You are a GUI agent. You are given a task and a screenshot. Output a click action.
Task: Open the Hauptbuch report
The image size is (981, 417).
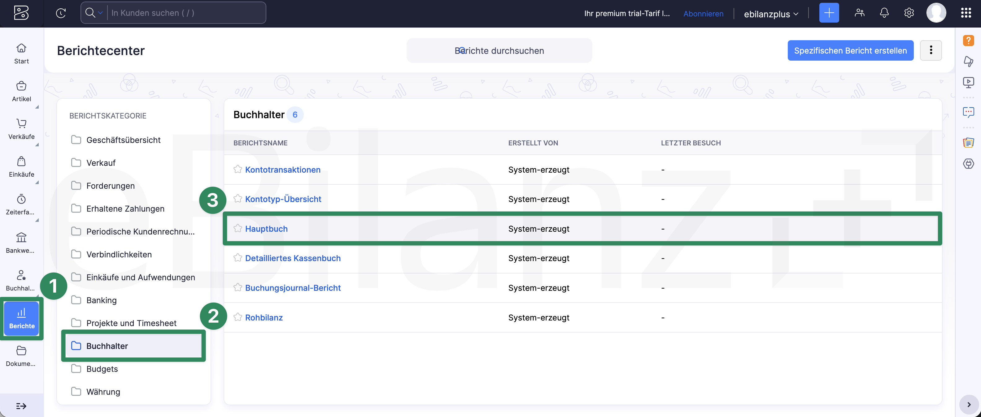tap(266, 228)
